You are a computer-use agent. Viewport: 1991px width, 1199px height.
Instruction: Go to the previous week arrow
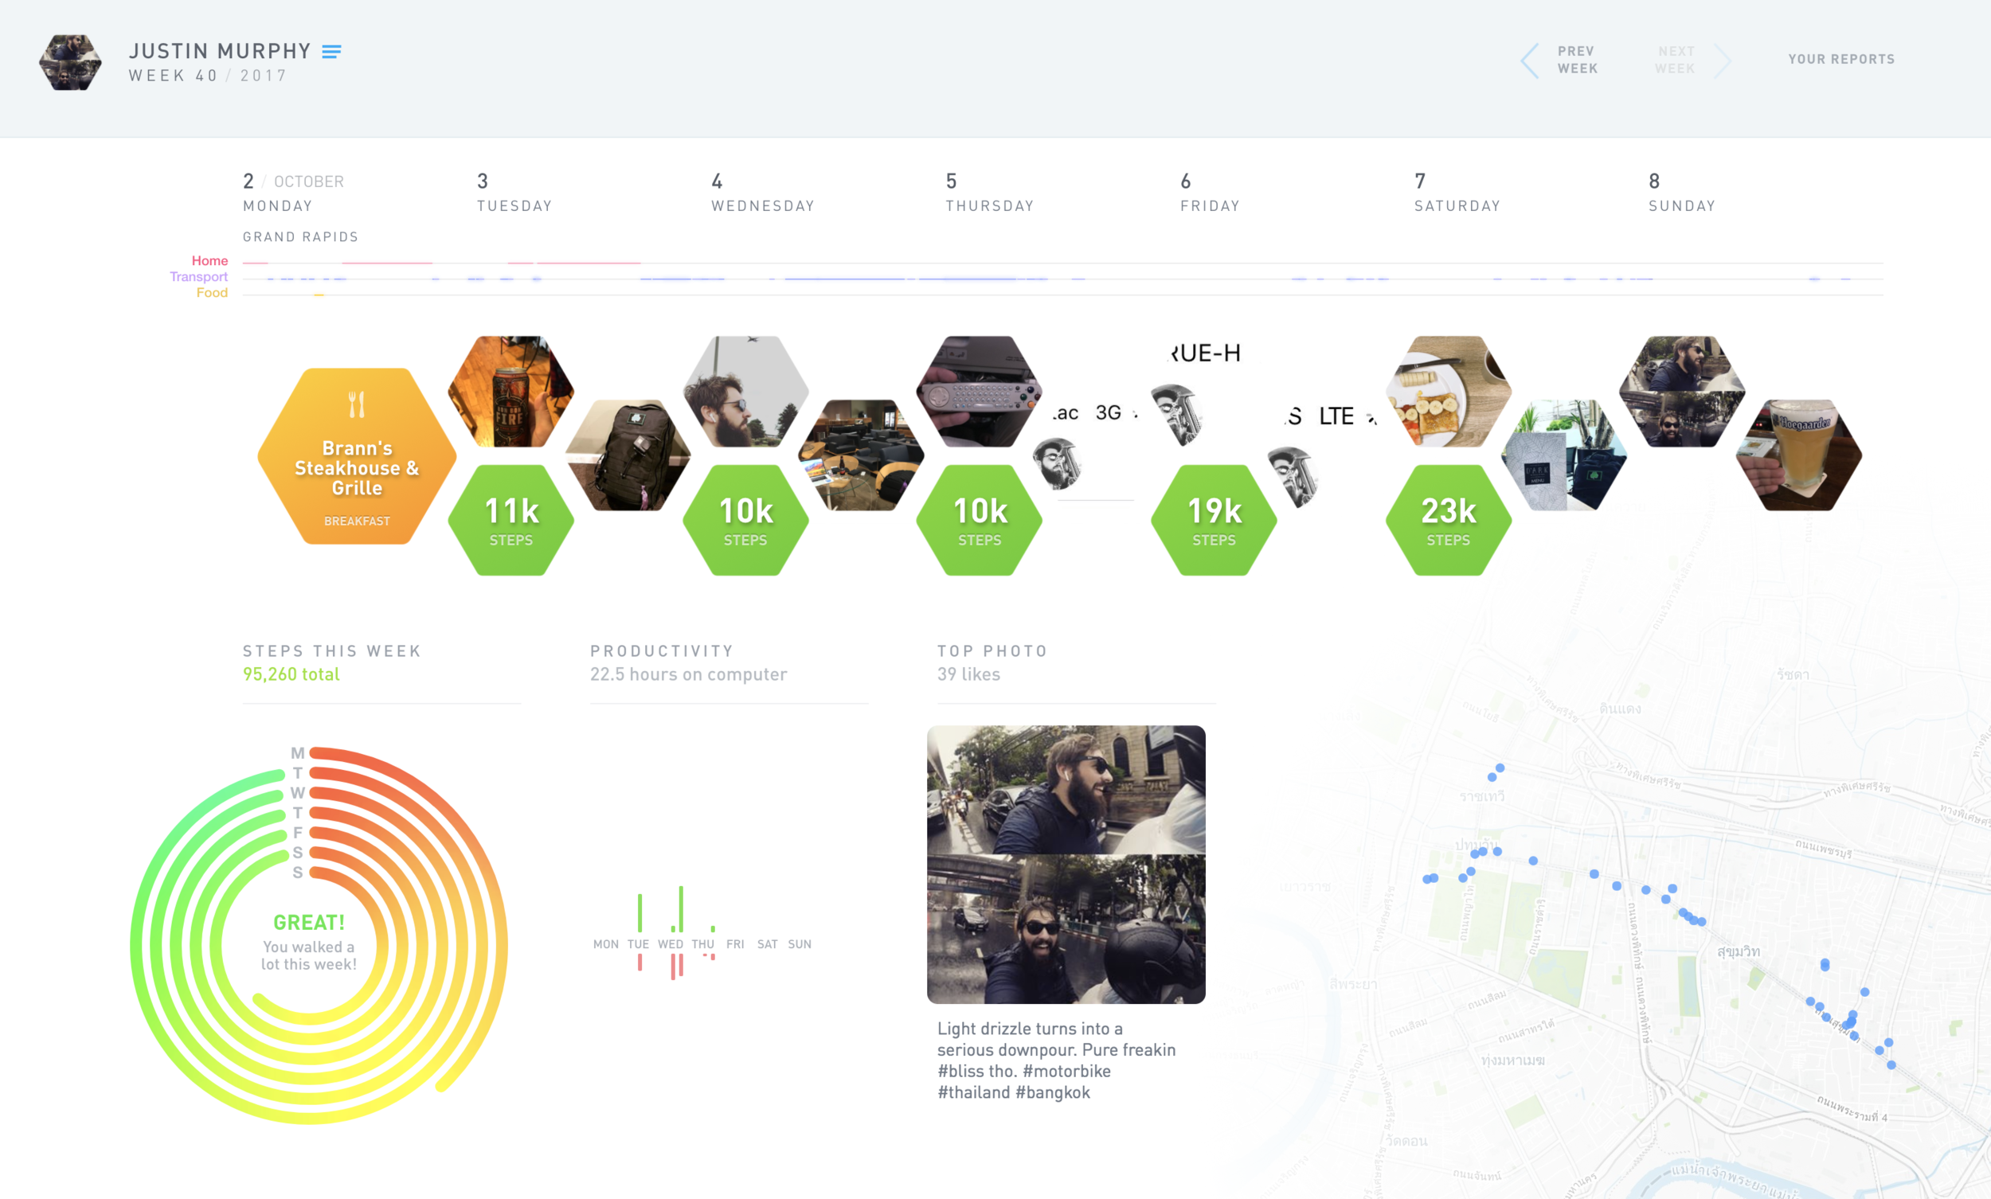point(1530,61)
